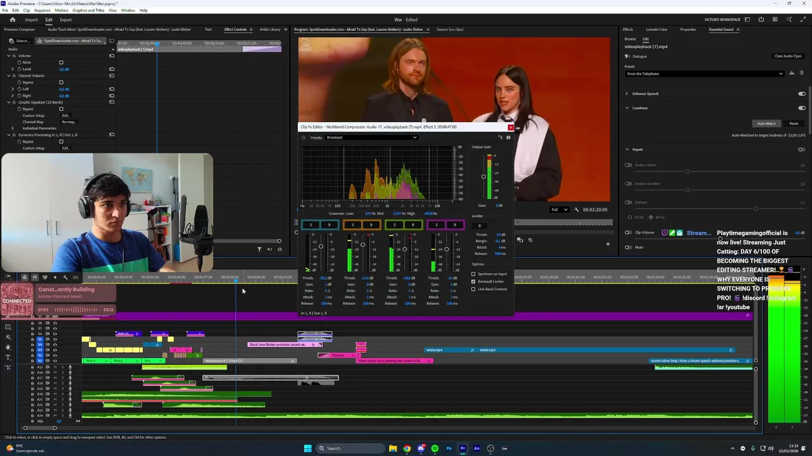Toggle the Loudness switch

(801, 108)
